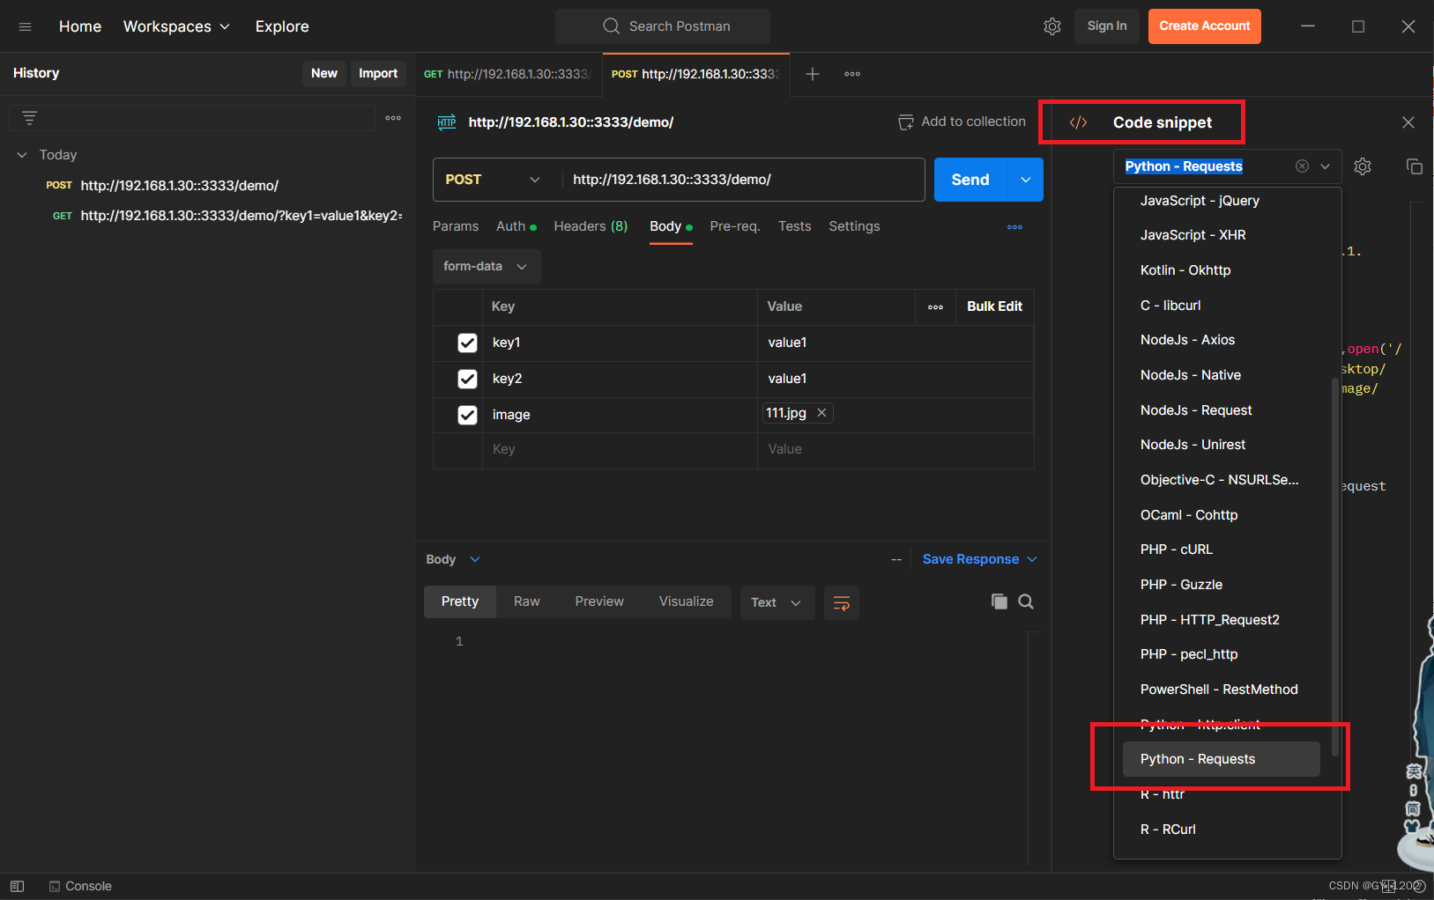The height and width of the screenshot is (900, 1434).
Task: Choose NodeJs - Axios snippet language
Action: (x=1222, y=341)
